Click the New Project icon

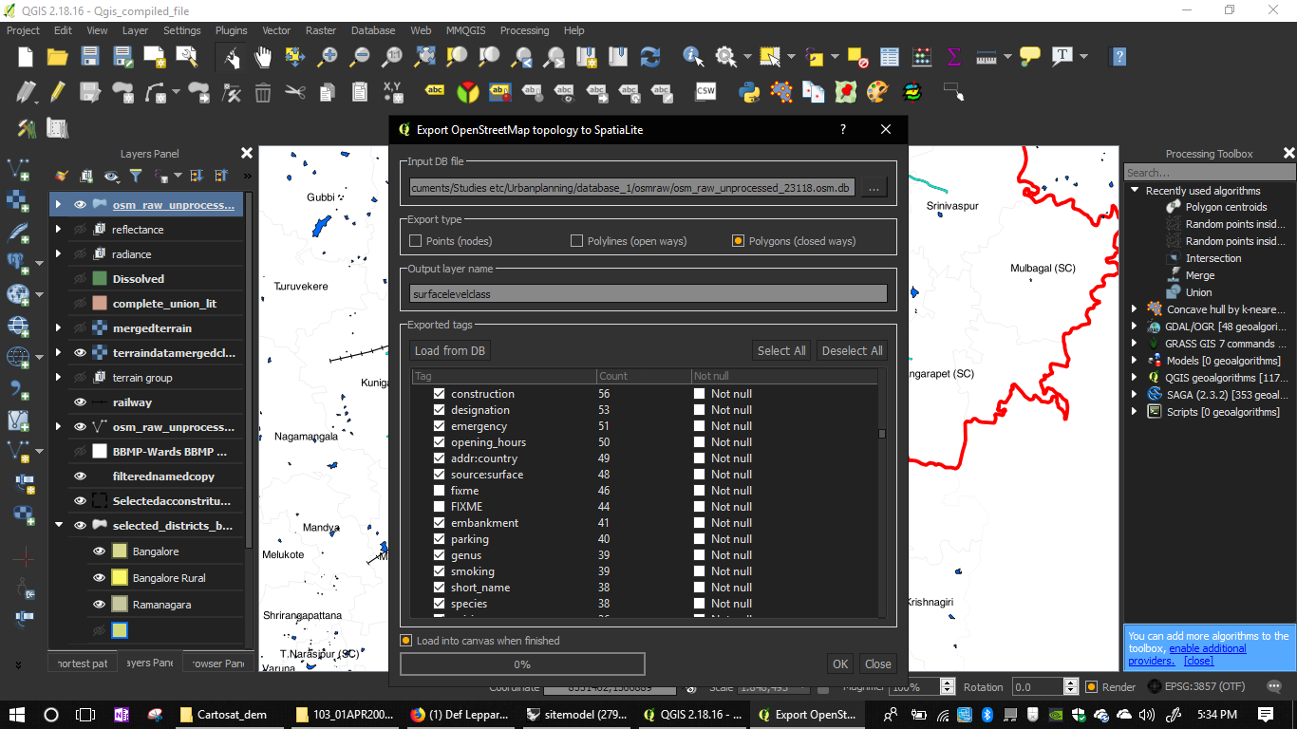[x=26, y=57]
